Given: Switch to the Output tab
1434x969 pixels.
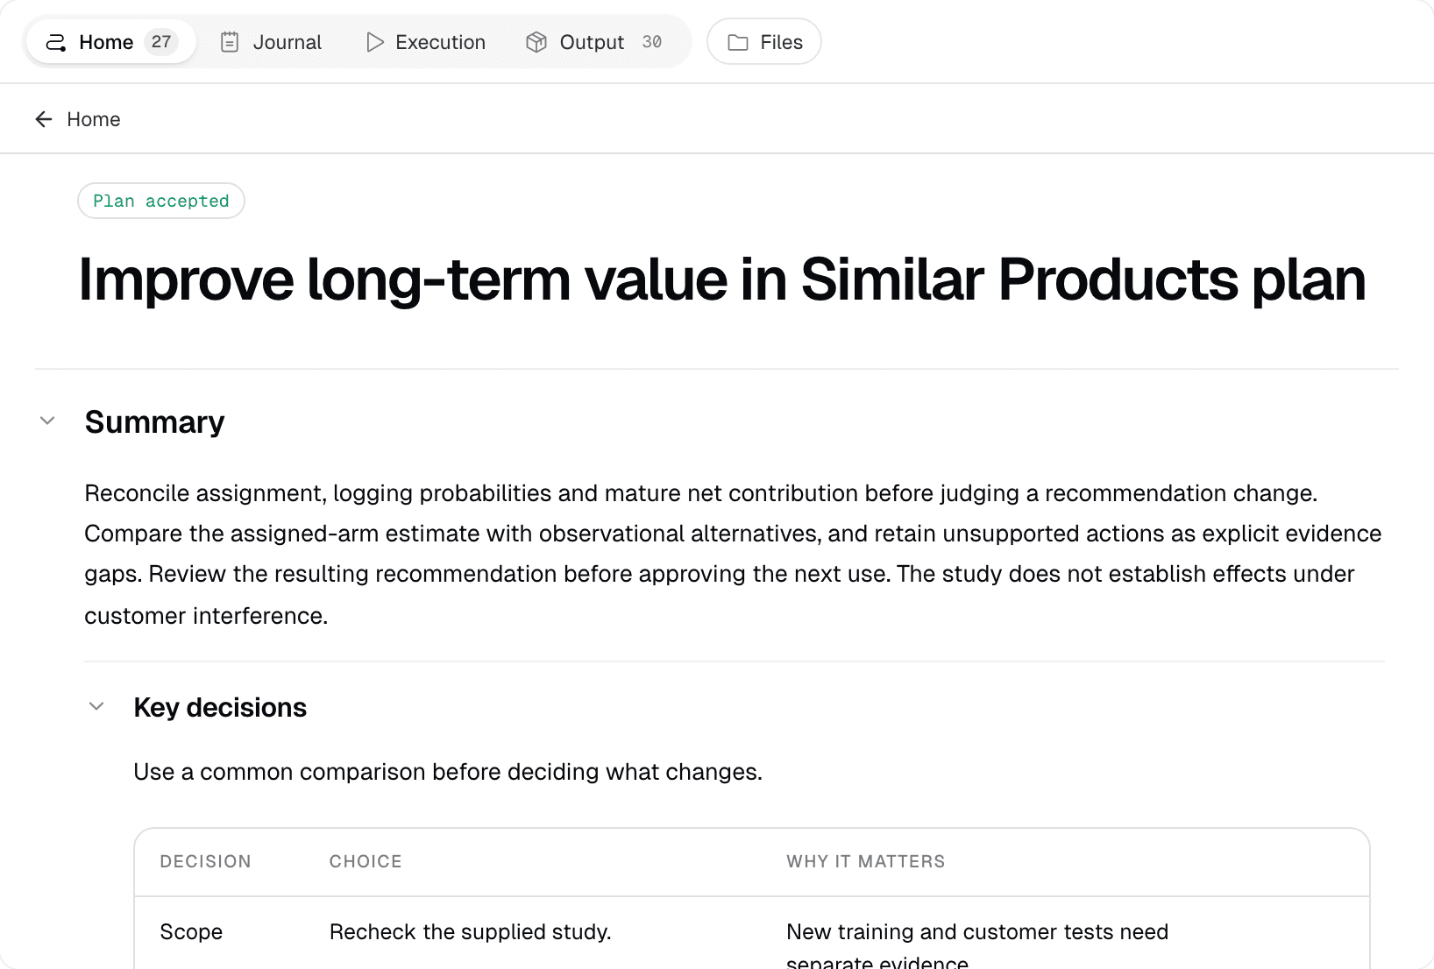Looking at the screenshot, I should pos(594,42).
